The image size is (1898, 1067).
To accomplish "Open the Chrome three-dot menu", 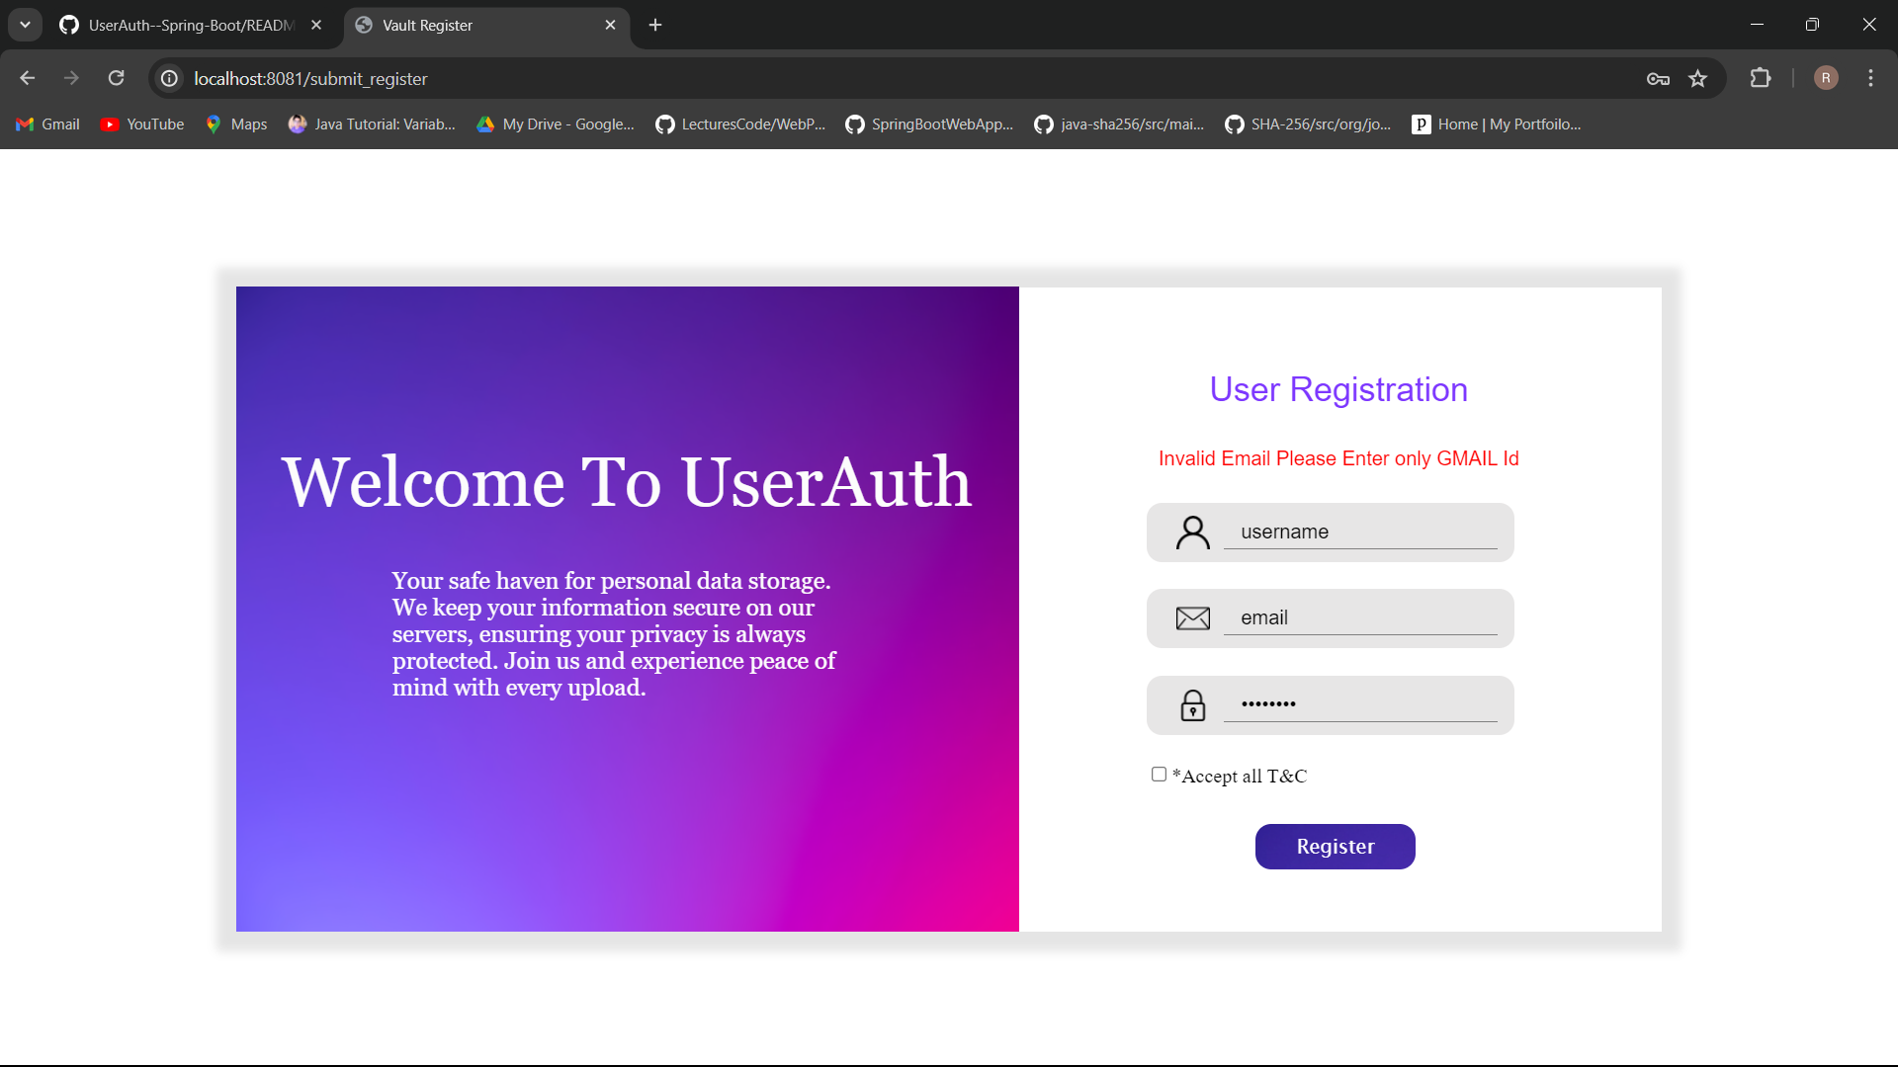I will click(1870, 78).
